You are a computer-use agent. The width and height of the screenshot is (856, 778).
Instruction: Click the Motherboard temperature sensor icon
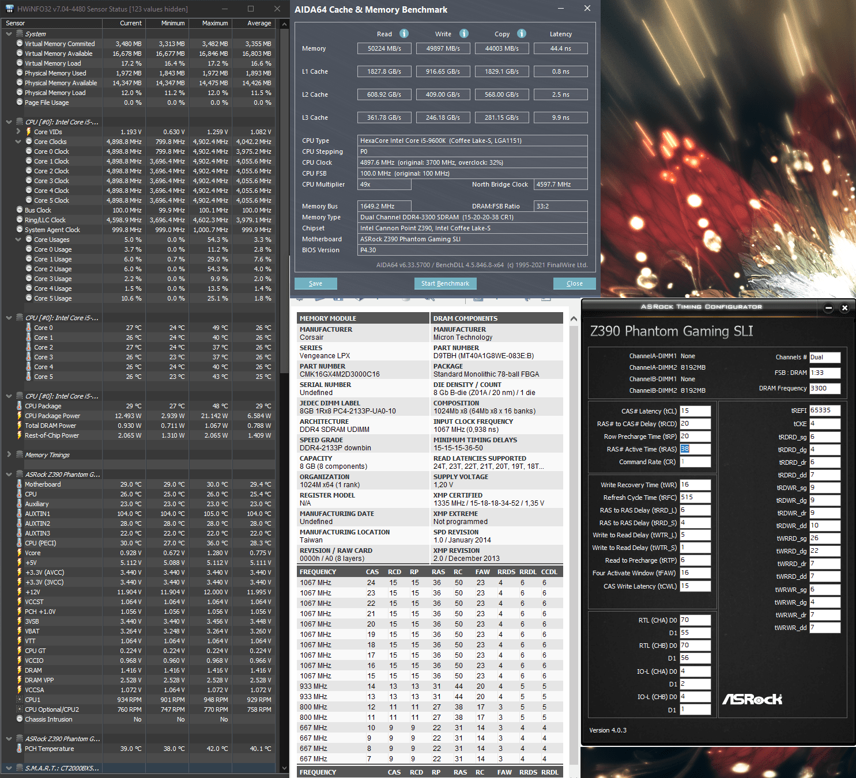pyautogui.click(x=19, y=484)
